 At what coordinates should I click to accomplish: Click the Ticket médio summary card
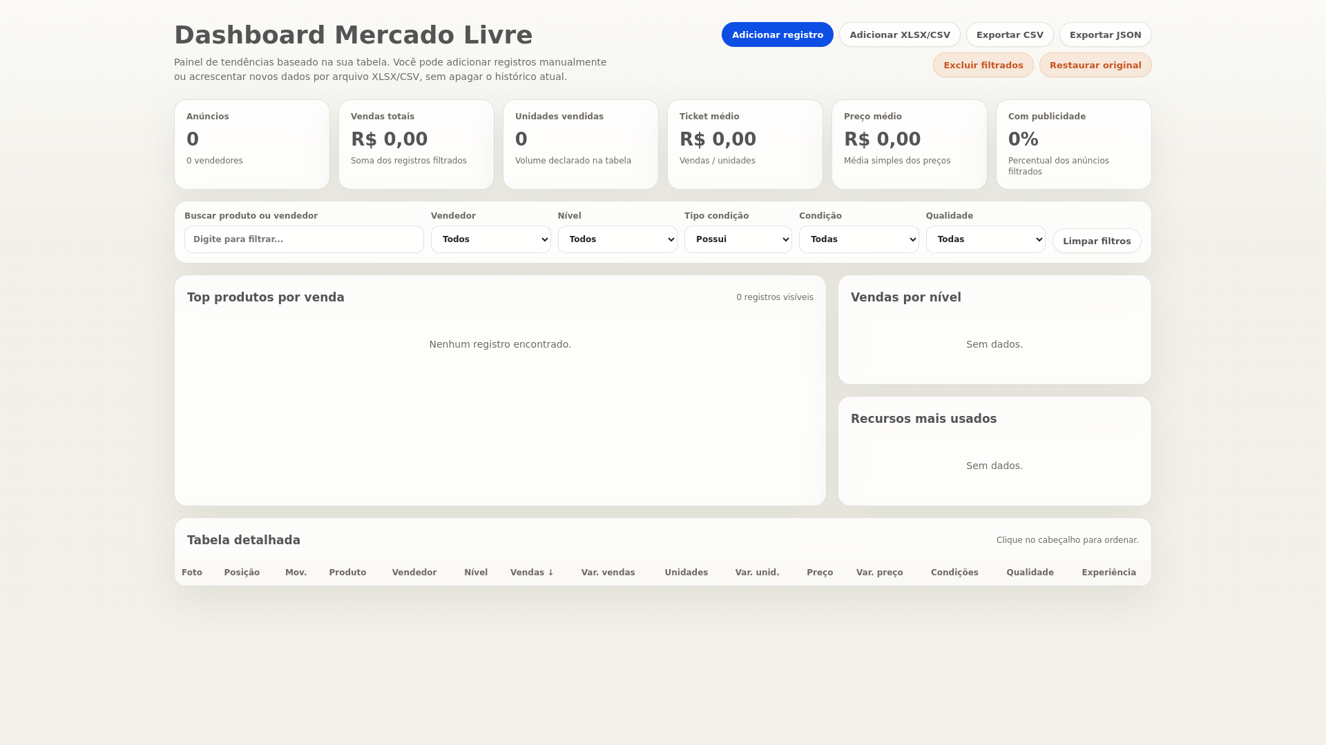(x=745, y=144)
